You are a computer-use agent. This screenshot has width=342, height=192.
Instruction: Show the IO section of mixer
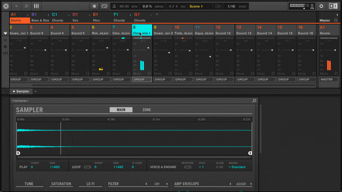5,40
